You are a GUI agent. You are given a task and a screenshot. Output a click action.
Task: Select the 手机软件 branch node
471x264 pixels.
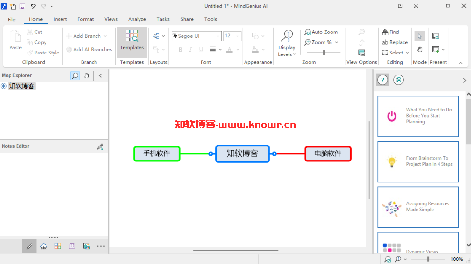[157, 154]
